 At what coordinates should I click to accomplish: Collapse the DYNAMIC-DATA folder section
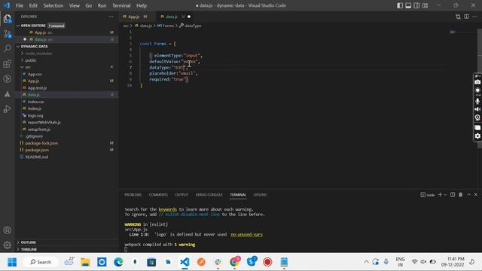(x=18, y=47)
